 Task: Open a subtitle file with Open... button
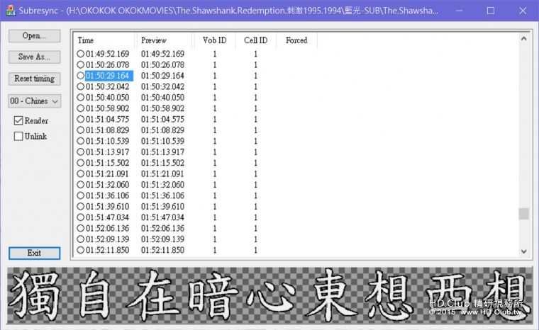point(34,35)
